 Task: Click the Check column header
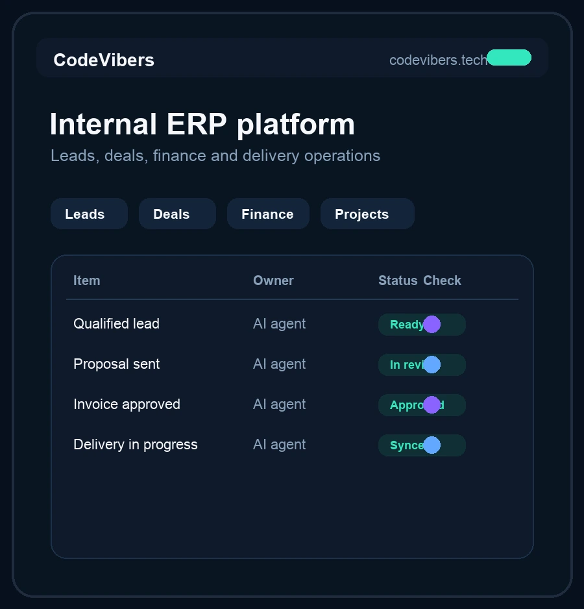(442, 280)
